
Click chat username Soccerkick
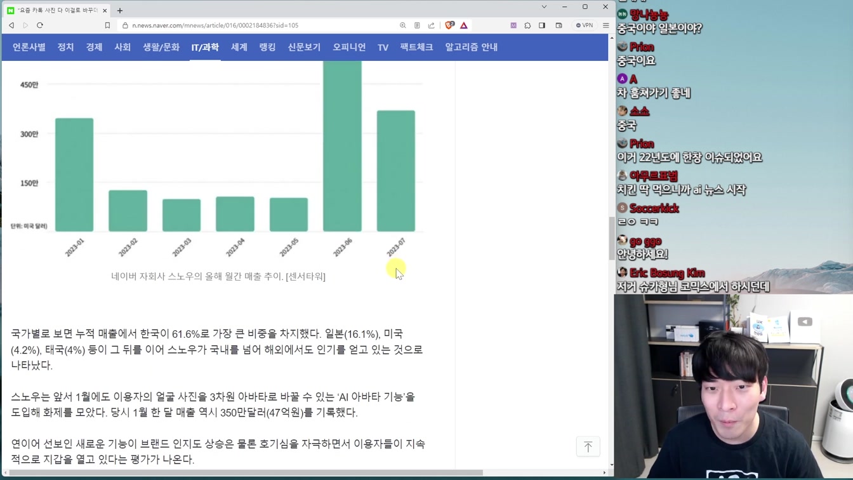(654, 208)
